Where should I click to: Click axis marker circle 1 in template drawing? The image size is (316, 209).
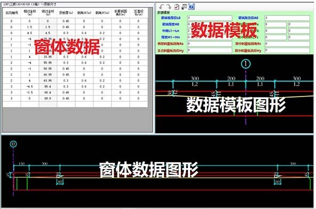tap(246, 64)
